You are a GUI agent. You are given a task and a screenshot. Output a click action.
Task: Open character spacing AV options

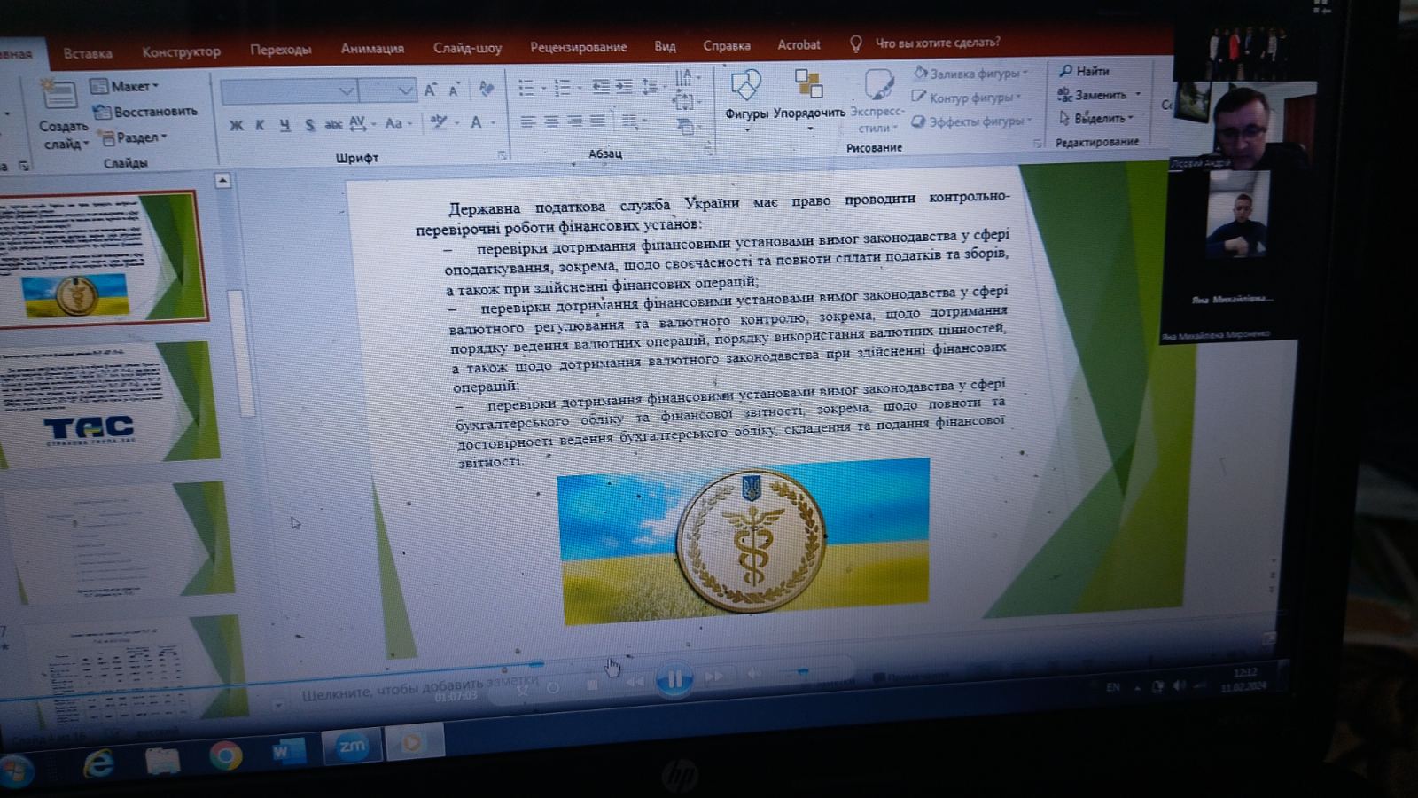pos(362,123)
